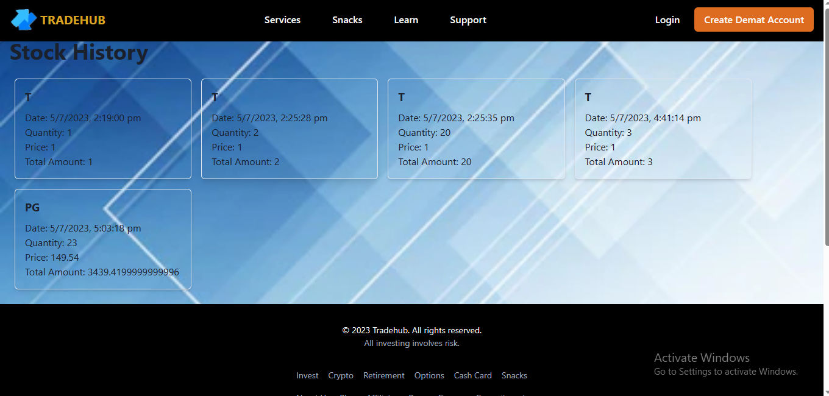Select the T stock card with Quantity 20
The image size is (829, 396).
click(x=476, y=129)
